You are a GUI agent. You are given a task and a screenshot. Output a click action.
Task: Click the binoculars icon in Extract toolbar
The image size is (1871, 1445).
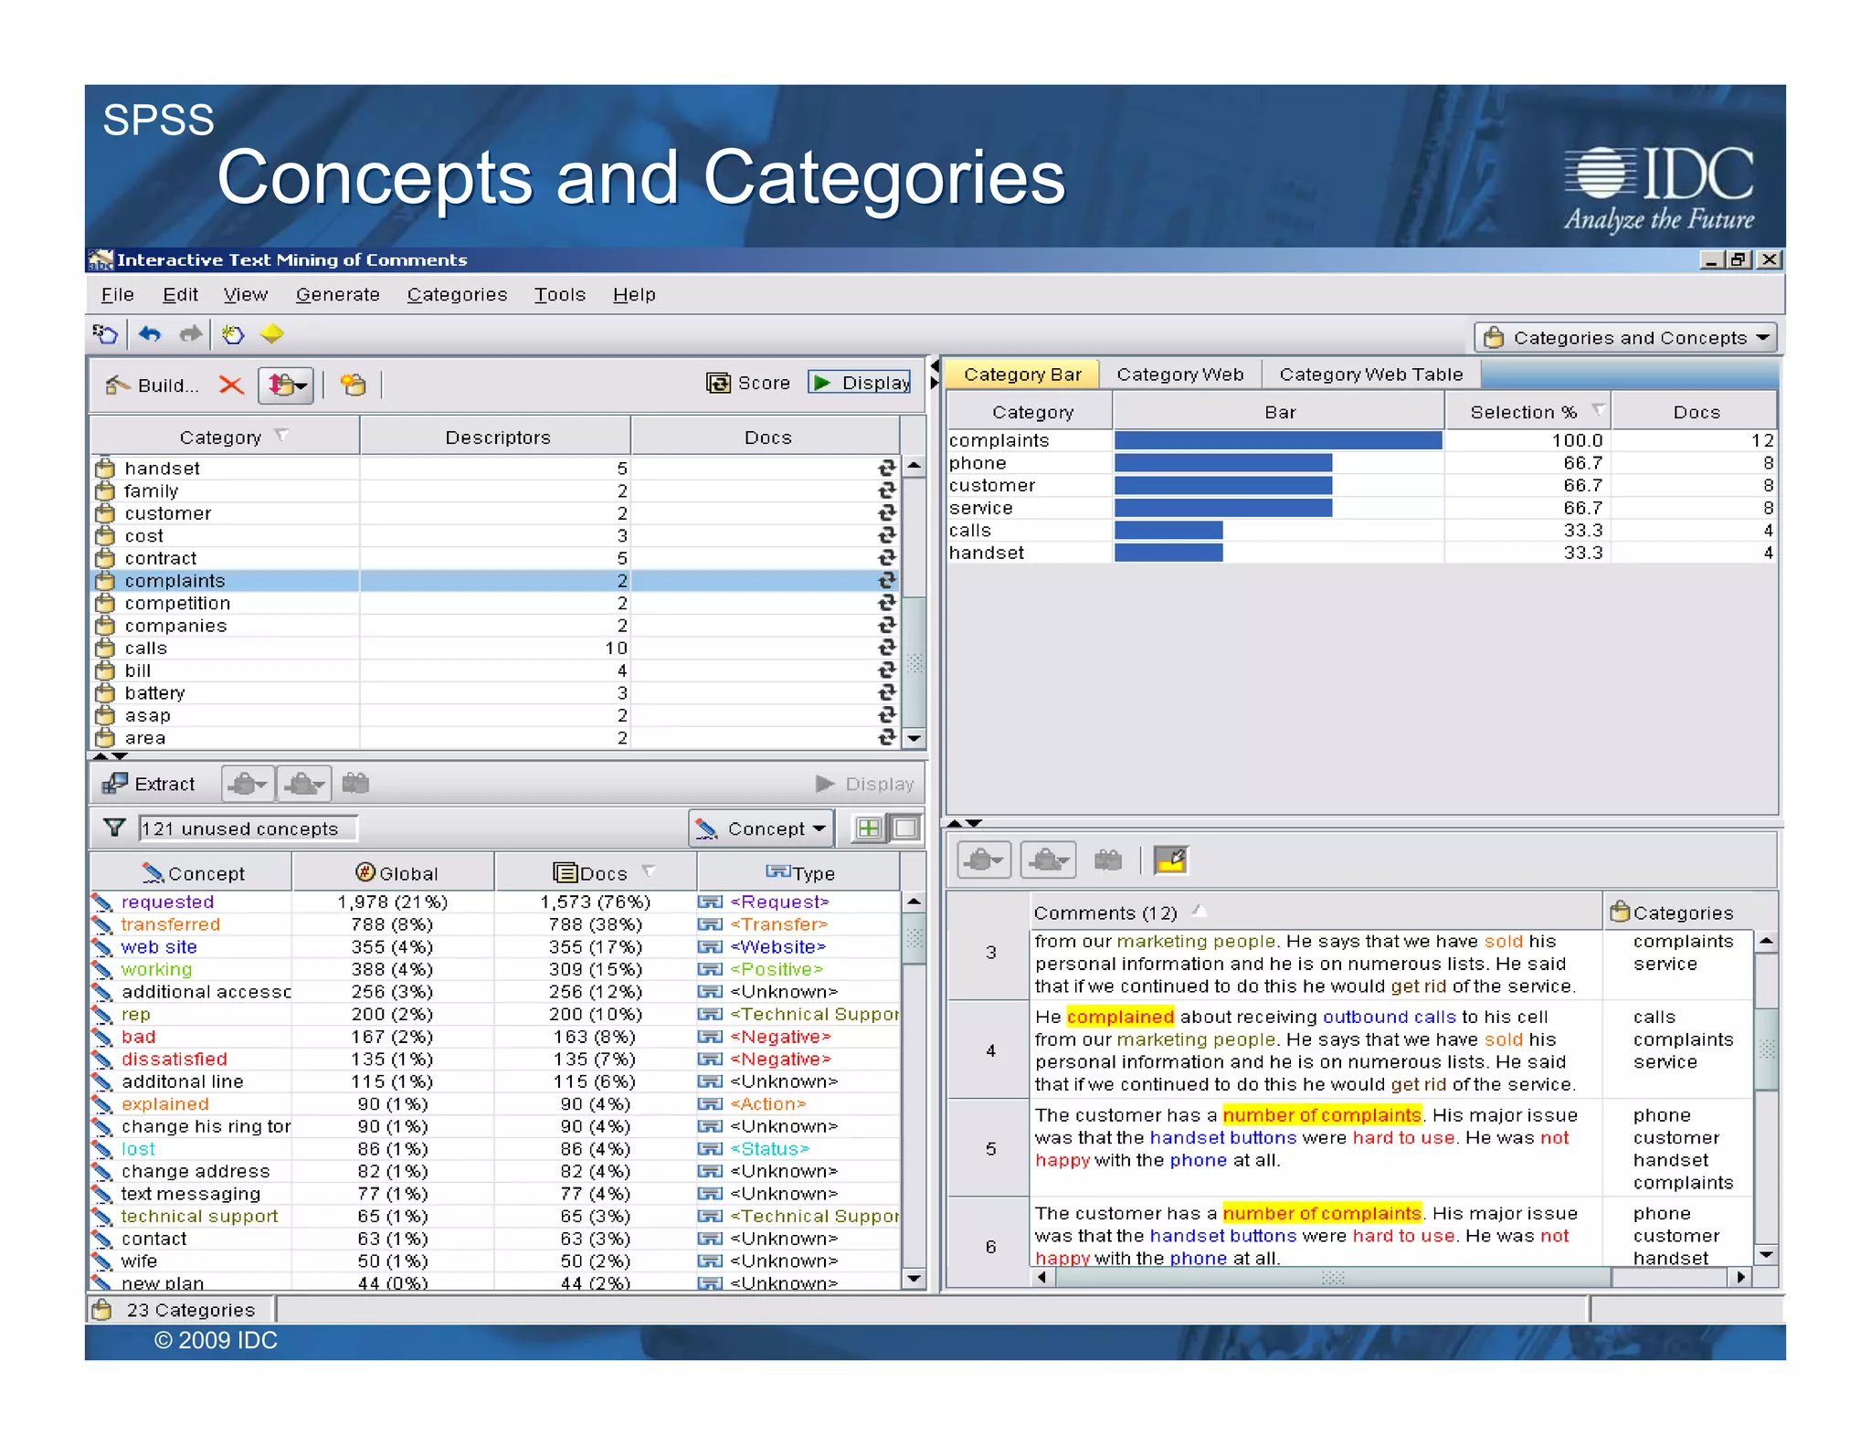tap(354, 784)
